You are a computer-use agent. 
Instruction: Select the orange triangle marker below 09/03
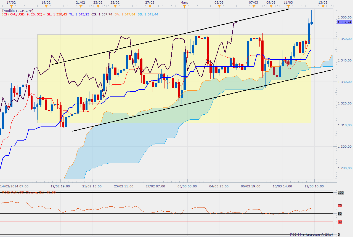(271, 7)
